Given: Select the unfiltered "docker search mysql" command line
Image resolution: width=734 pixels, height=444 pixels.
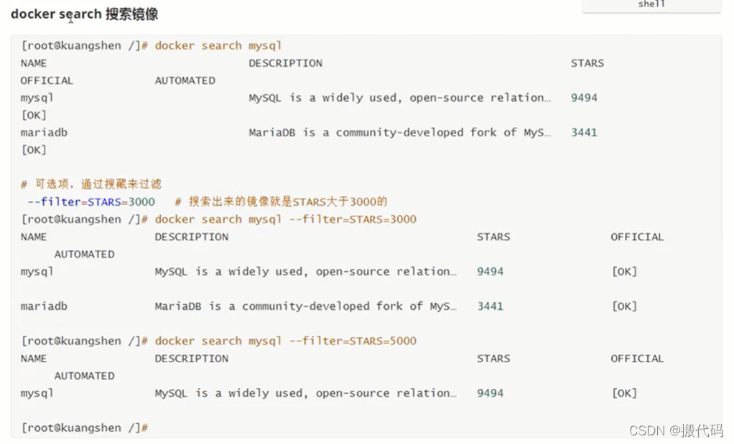Looking at the screenshot, I should pos(218,46).
